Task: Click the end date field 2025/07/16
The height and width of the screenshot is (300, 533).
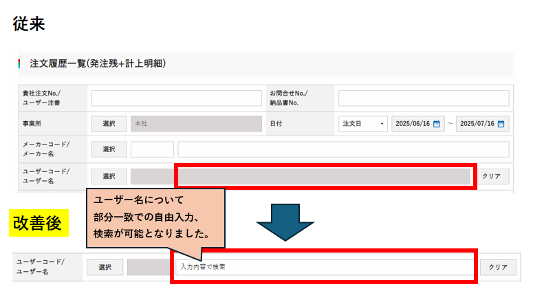Action: (x=482, y=124)
